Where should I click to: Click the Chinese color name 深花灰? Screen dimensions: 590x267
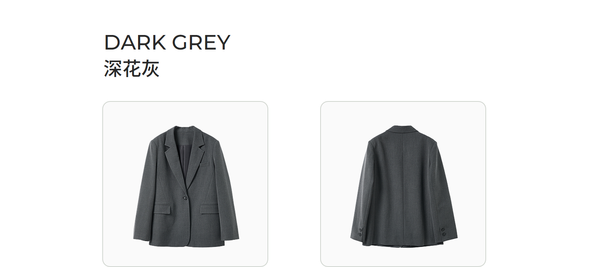(x=132, y=69)
